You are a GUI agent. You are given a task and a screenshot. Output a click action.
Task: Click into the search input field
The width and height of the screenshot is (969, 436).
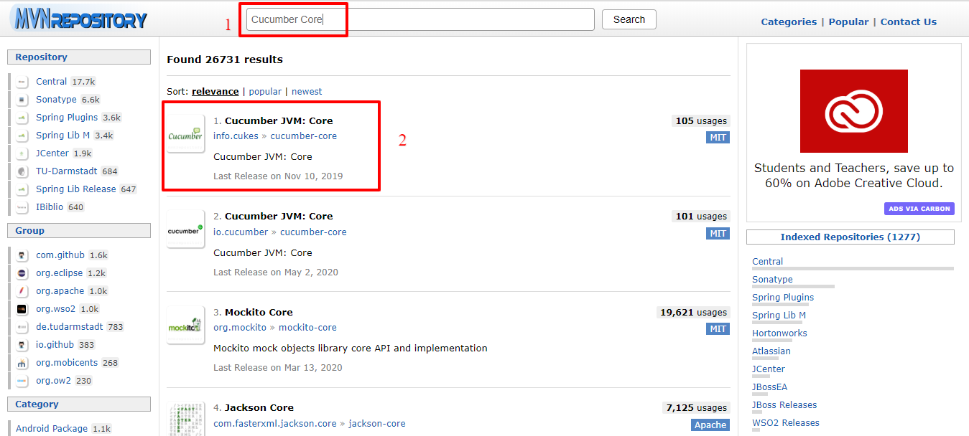pos(420,19)
